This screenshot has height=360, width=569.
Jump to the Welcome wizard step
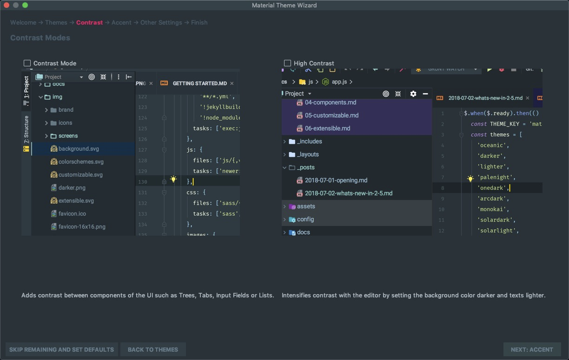coord(23,22)
